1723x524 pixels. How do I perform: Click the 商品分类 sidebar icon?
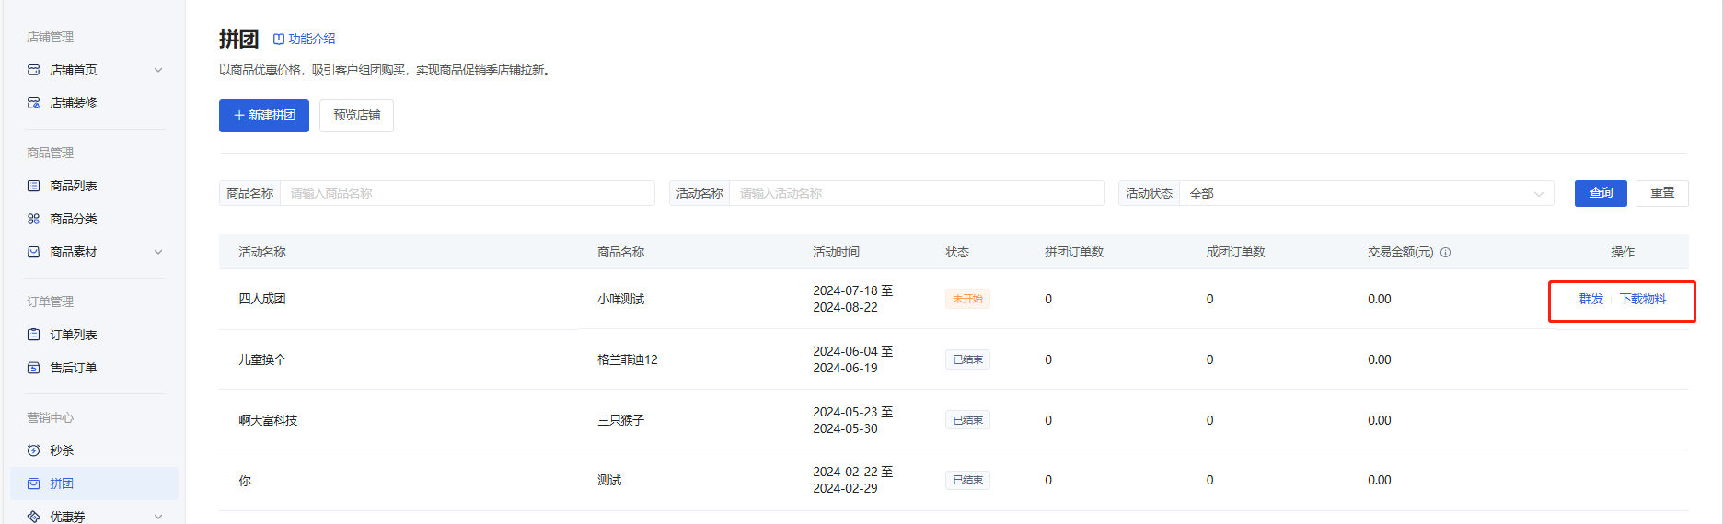pos(34,219)
